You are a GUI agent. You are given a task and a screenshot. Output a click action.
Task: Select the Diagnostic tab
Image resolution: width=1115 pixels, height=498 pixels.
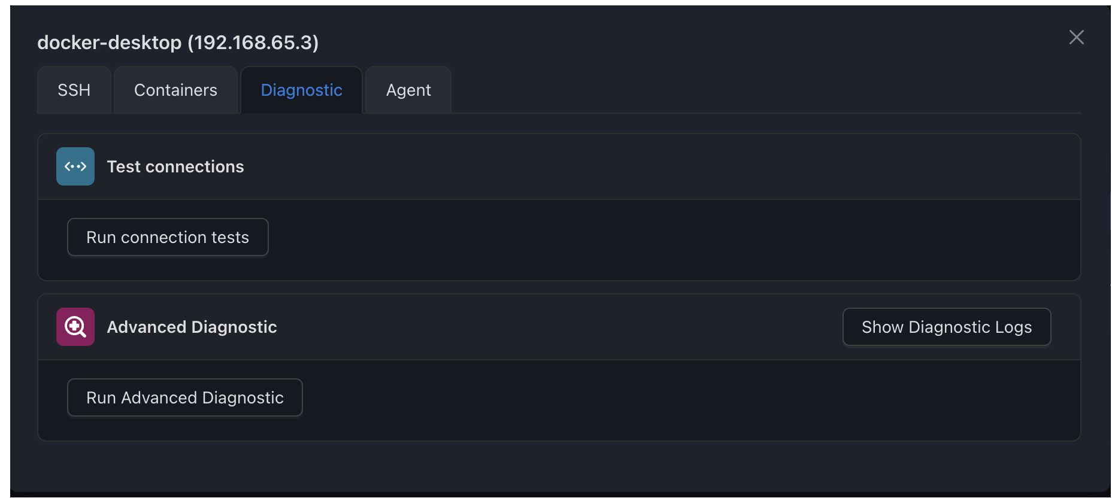pos(302,90)
